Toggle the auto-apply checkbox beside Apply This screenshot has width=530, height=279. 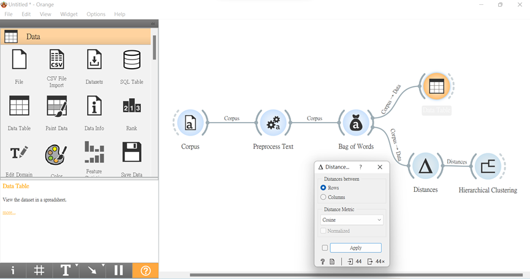pos(325,248)
